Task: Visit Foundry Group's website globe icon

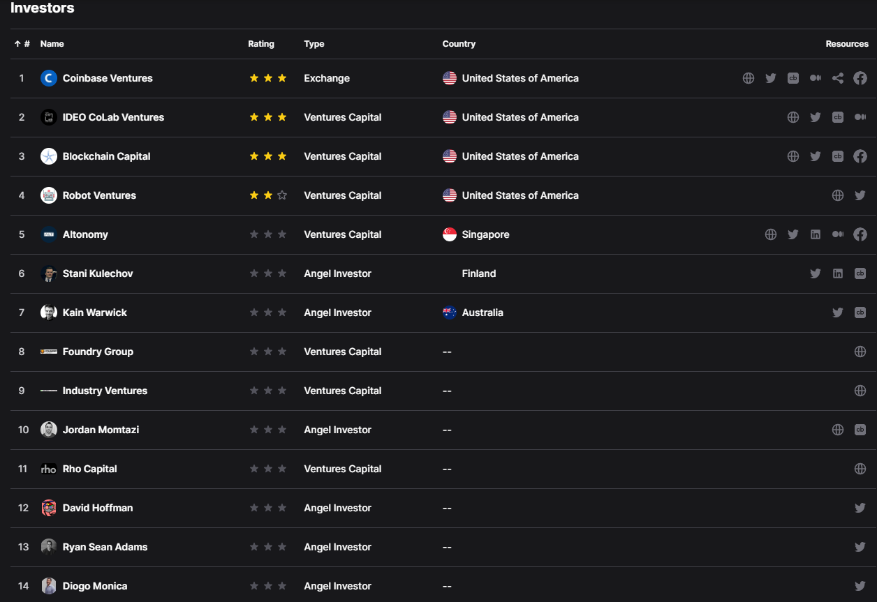Action: pos(860,352)
